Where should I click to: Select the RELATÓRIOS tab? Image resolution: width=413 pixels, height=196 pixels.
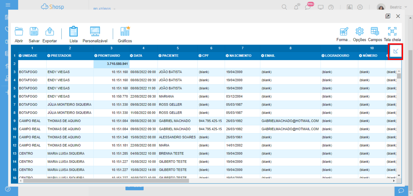[x=102, y=9]
